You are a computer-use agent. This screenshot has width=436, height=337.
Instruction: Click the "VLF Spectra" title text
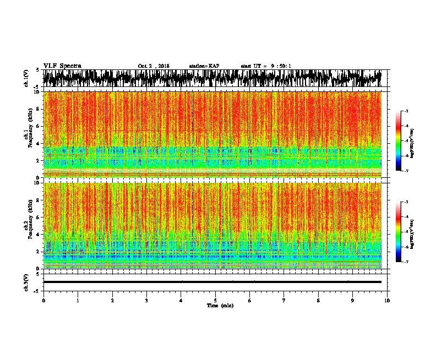coord(62,66)
